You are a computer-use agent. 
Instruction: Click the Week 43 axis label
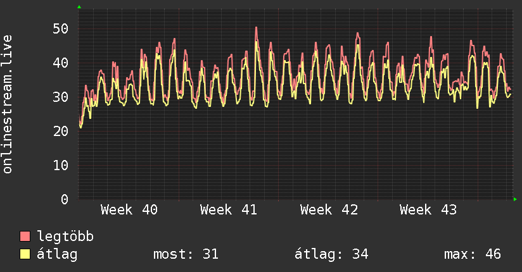coord(428,210)
